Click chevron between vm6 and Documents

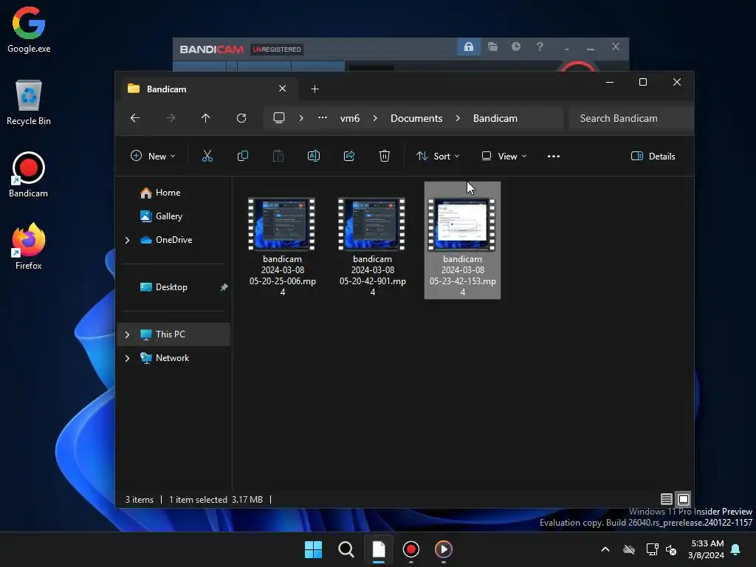375,118
